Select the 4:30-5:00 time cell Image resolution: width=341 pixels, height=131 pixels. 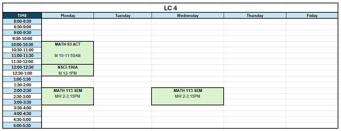click(x=22, y=120)
